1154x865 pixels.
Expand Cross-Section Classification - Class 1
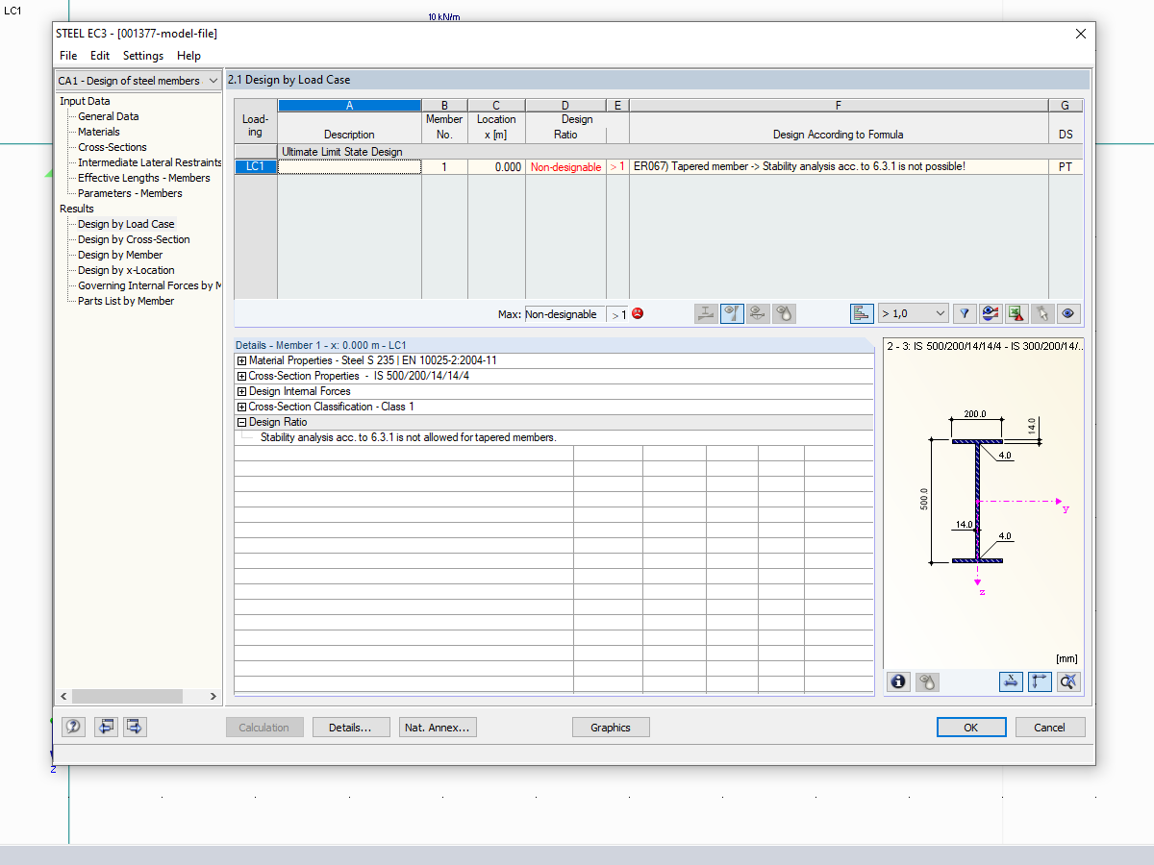[x=241, y=407]
